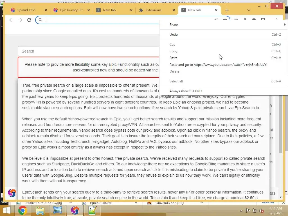Choose Select all from context menu

[223, 81]
